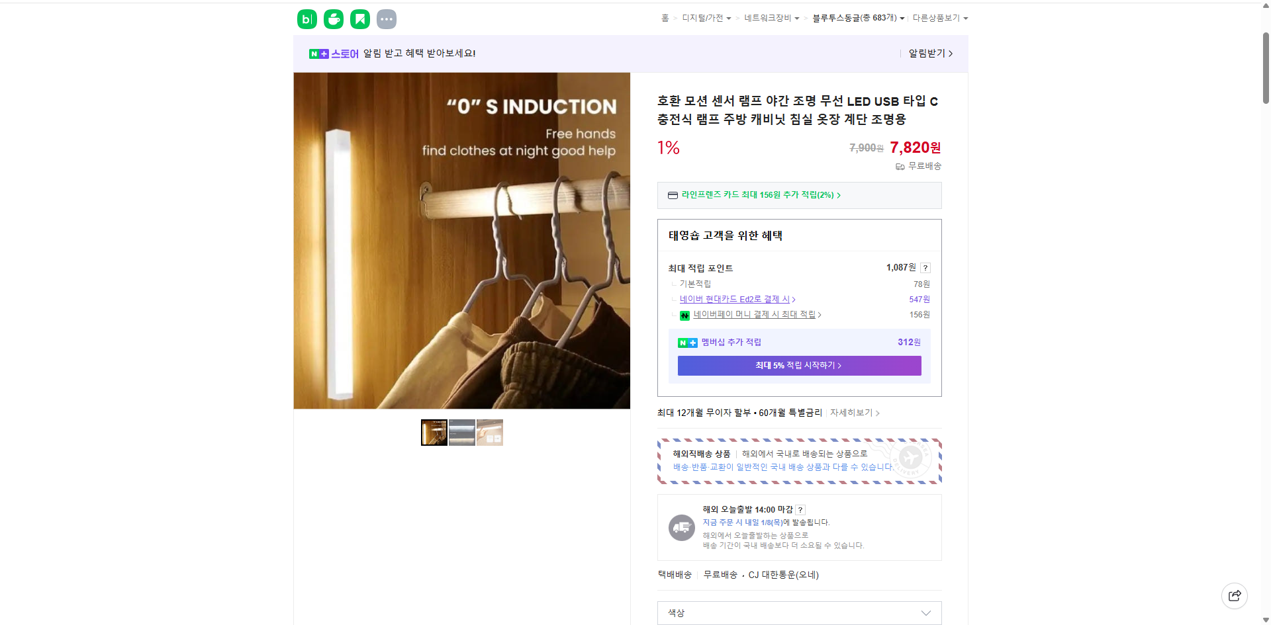Image resolution: width=1271 pixels, height=625 pixels.
Task: Share the product to Naver Blog
Action: coord(306,19)
